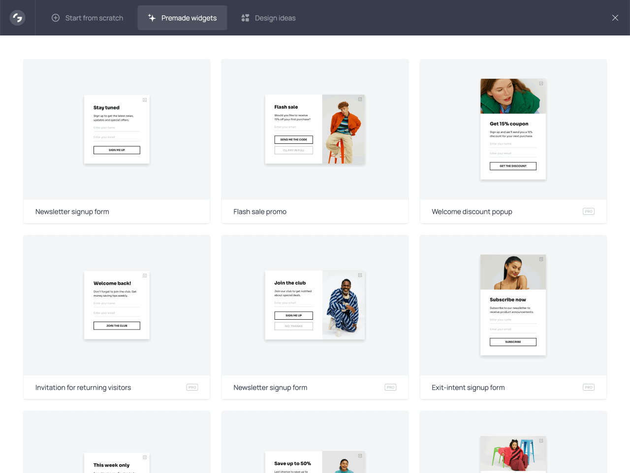Click NO, THANKS in Join the club preview
This screenshot has height=473, width=630.
[293, 326]
